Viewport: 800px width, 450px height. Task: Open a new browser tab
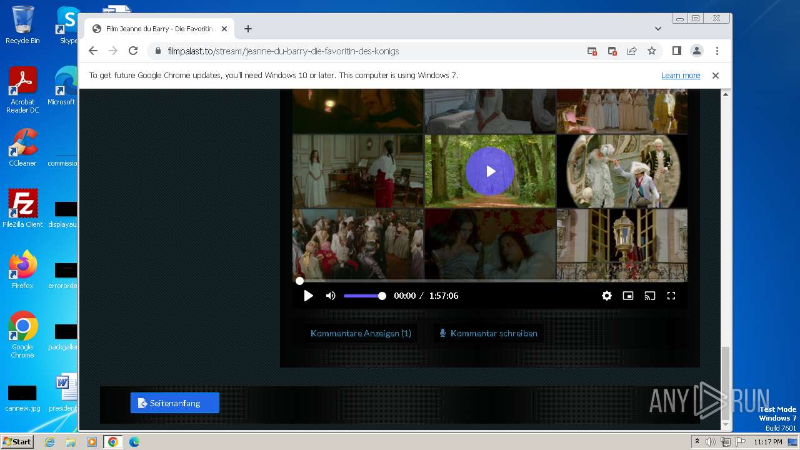click(x=248, y=29)
